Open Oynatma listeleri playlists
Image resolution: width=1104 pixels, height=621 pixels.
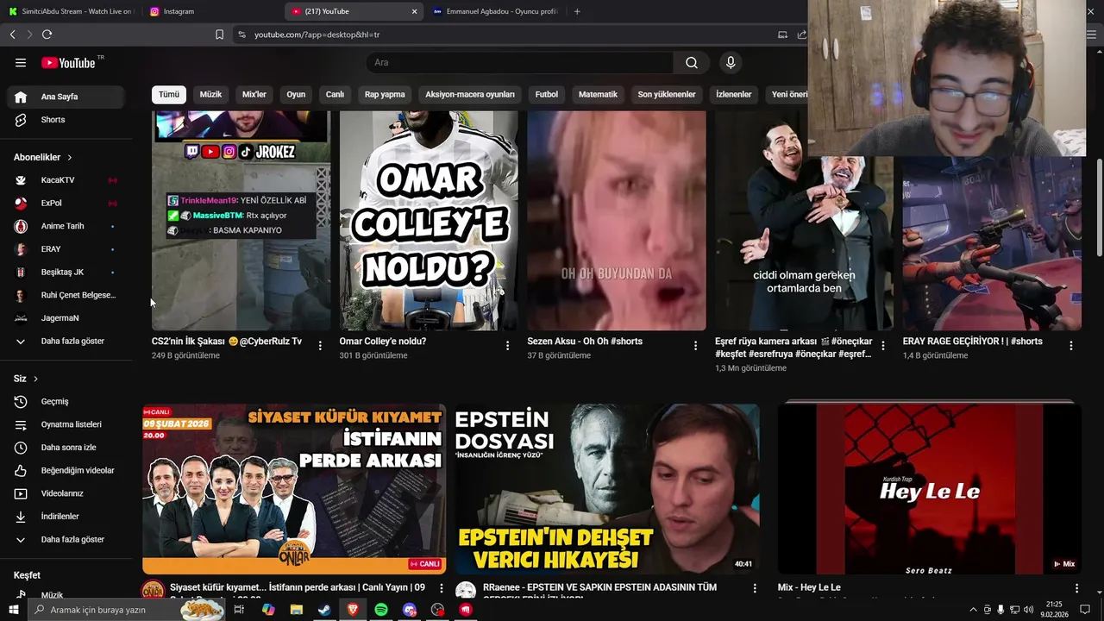[x=66, y=424]
